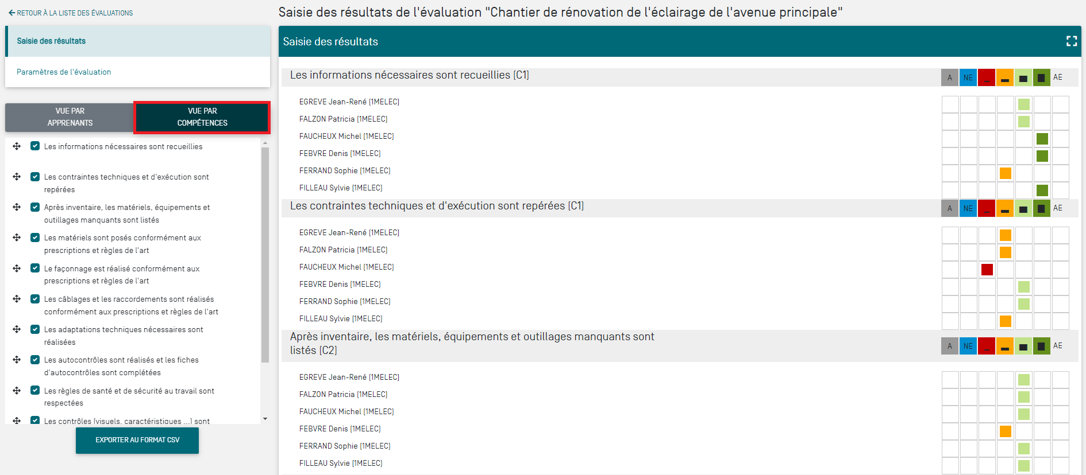Click the drag handle beside "Les informations nécessaires sont recueillies"
1086x475 pixels.
point(17,146)
